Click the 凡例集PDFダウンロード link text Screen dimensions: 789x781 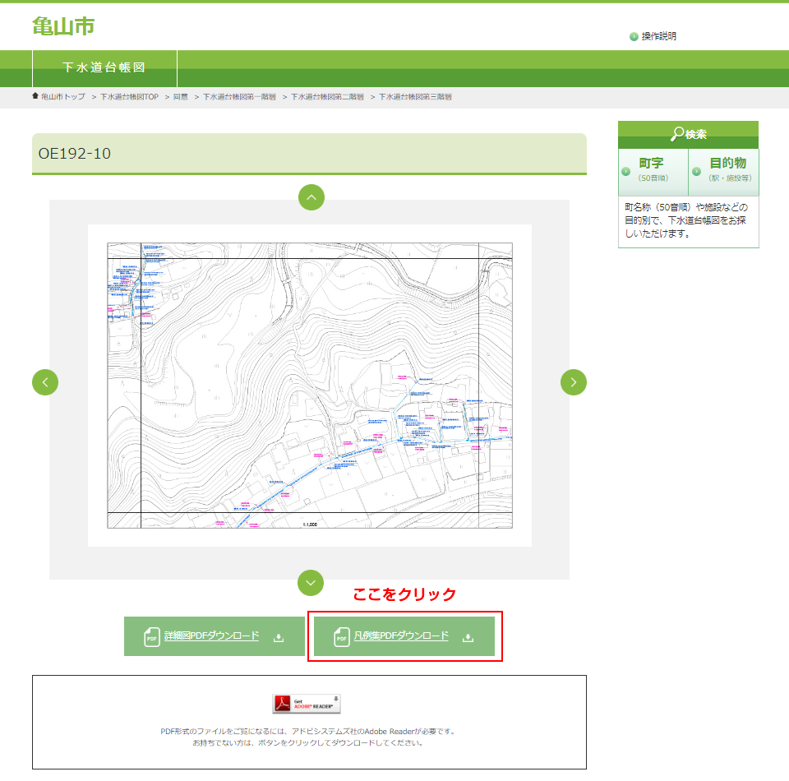(x=401, y=636)
